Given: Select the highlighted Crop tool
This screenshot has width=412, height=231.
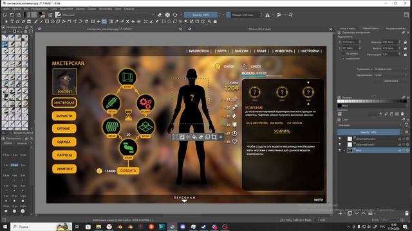Looking at the screenshot, I should tap(104, 21).
